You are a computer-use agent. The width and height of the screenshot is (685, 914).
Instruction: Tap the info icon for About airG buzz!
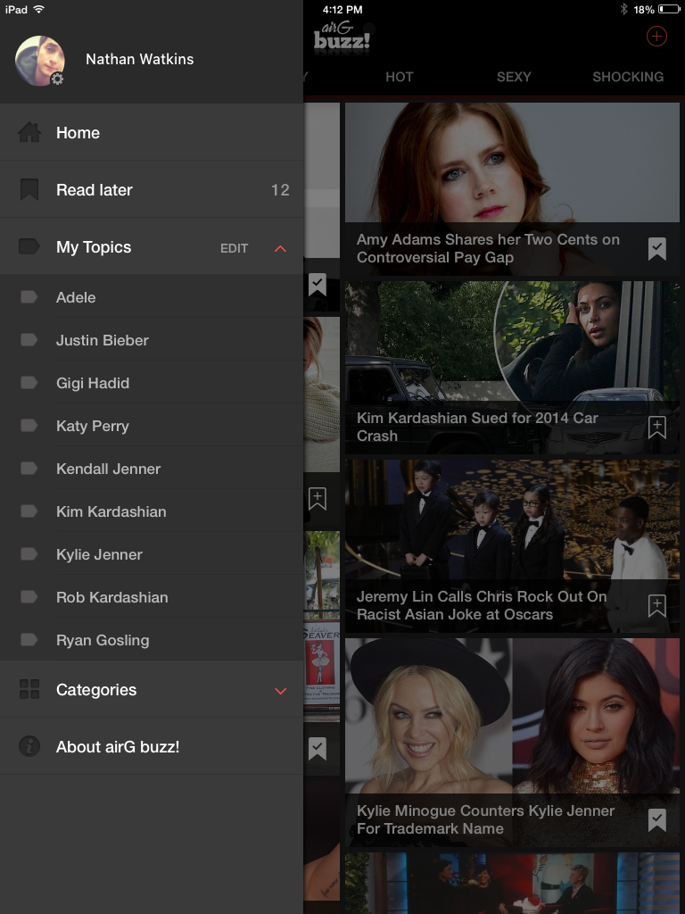coord(29,746)
